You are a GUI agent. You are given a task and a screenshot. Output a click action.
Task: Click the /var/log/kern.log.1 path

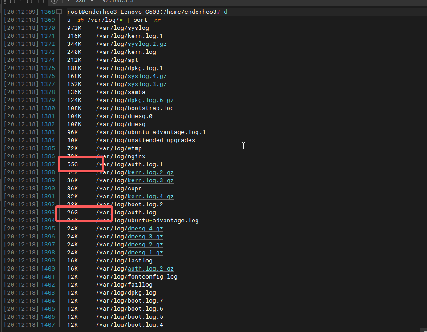pos(129,36)
